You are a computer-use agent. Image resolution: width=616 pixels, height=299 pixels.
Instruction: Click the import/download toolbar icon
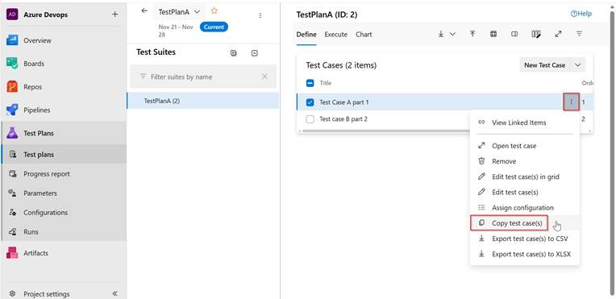click(441, 34)
